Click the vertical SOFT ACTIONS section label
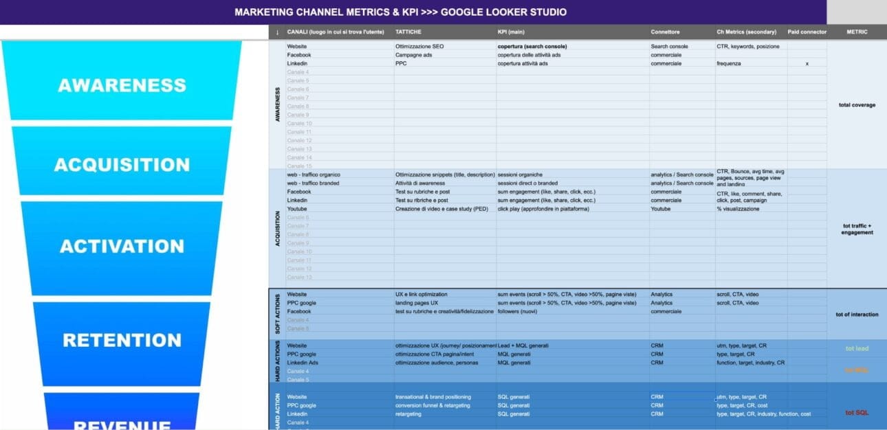The image size is (887, 430). [276, 315]
